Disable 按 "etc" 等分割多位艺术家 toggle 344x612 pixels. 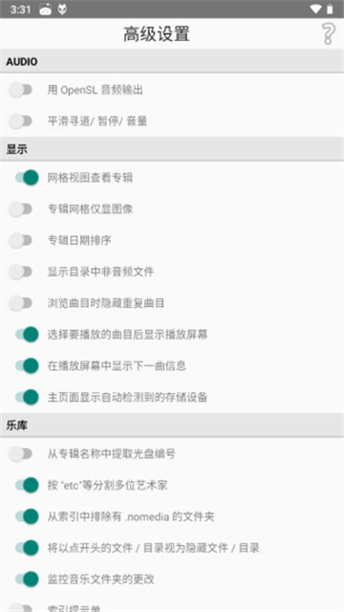click(x=27, y=485)
